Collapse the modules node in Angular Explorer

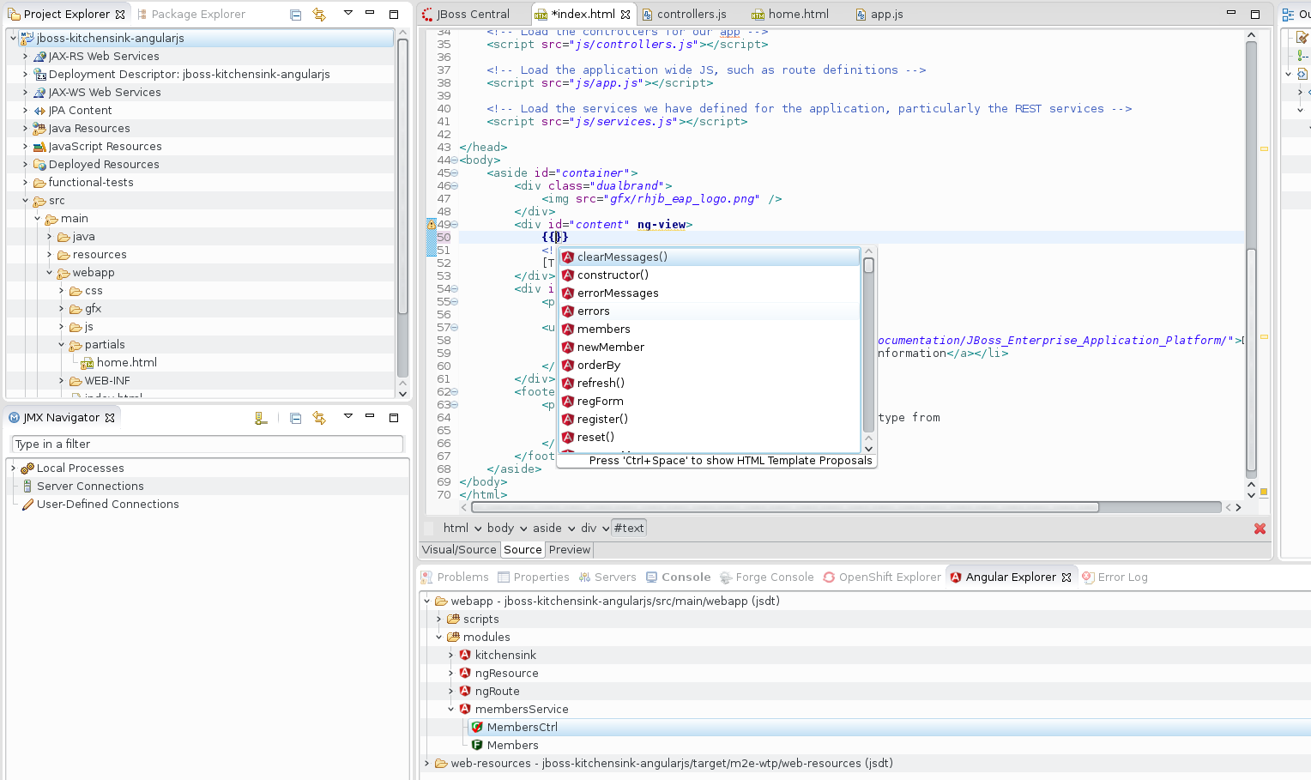point(438,637)
